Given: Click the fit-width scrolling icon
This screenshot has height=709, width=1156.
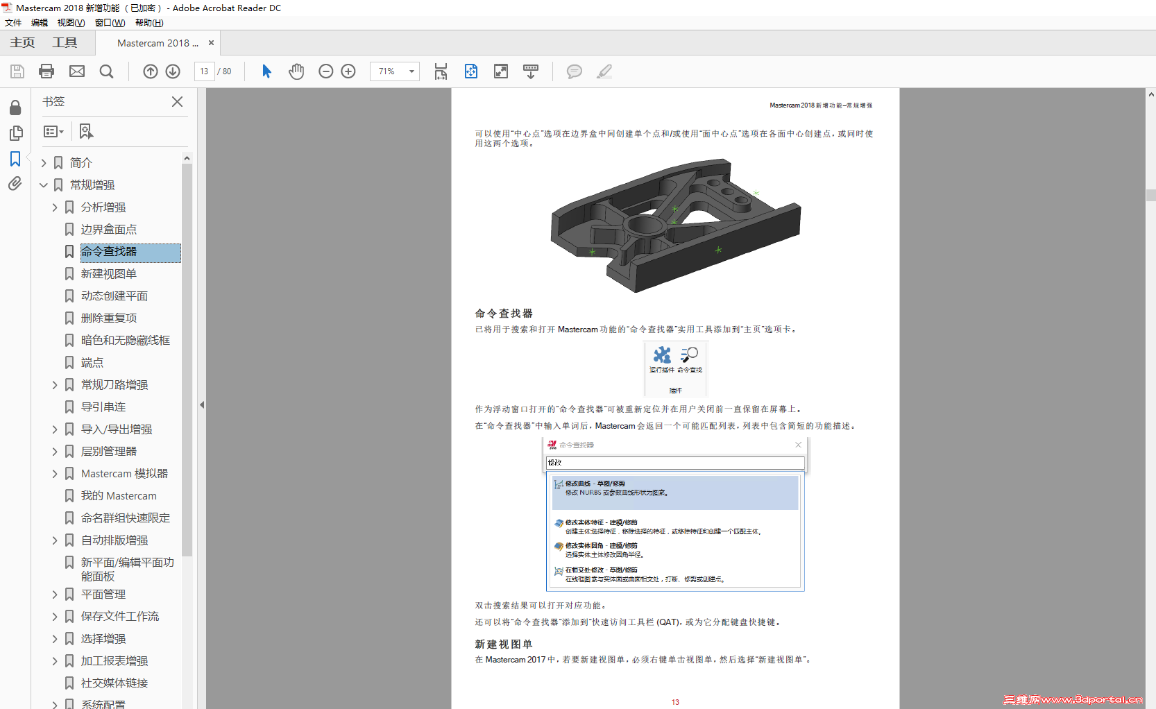Looking at the screenshot, I should [441, 71].
